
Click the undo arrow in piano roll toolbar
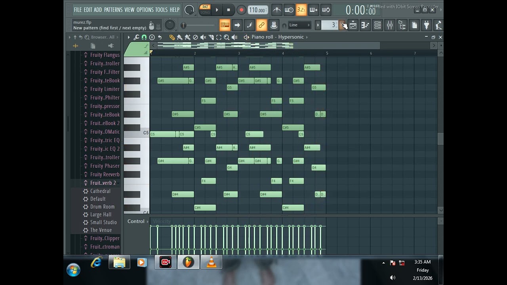coord(160,37)
